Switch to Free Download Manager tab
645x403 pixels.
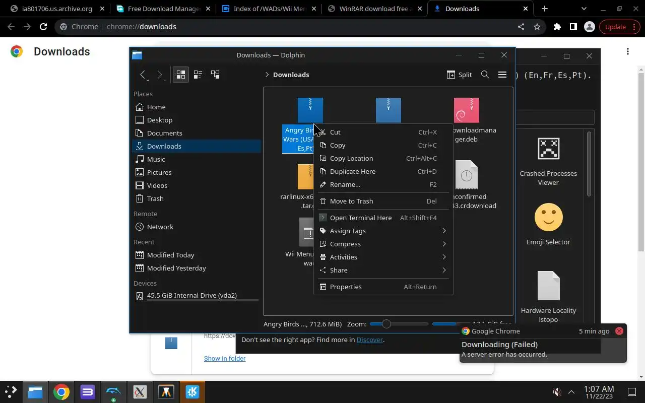coord(163,9)
